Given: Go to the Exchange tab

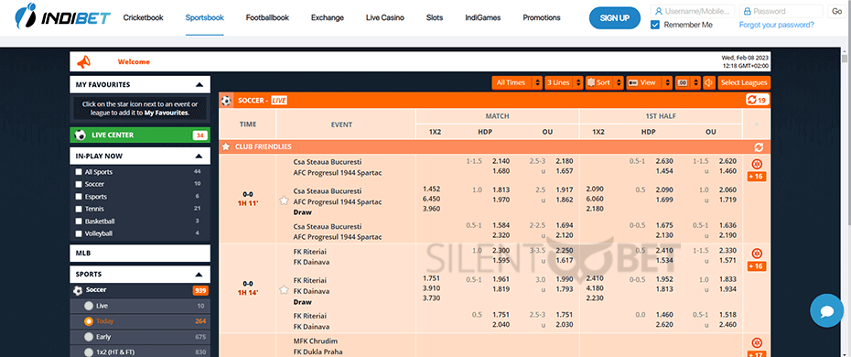Looking at the screenshot, I should tap(328, 18).
